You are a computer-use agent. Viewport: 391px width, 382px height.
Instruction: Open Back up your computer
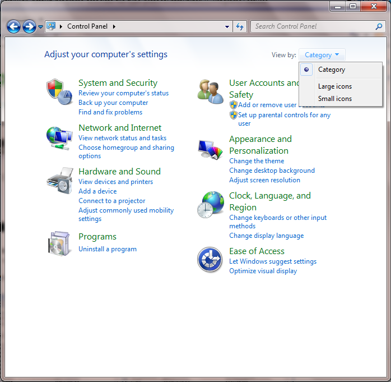113,103
